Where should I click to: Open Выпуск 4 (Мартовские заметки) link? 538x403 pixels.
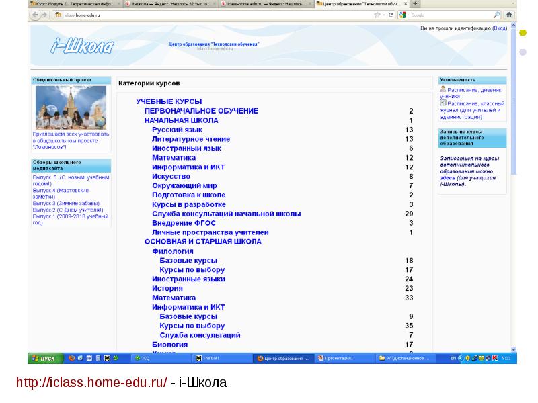(66, 193)
